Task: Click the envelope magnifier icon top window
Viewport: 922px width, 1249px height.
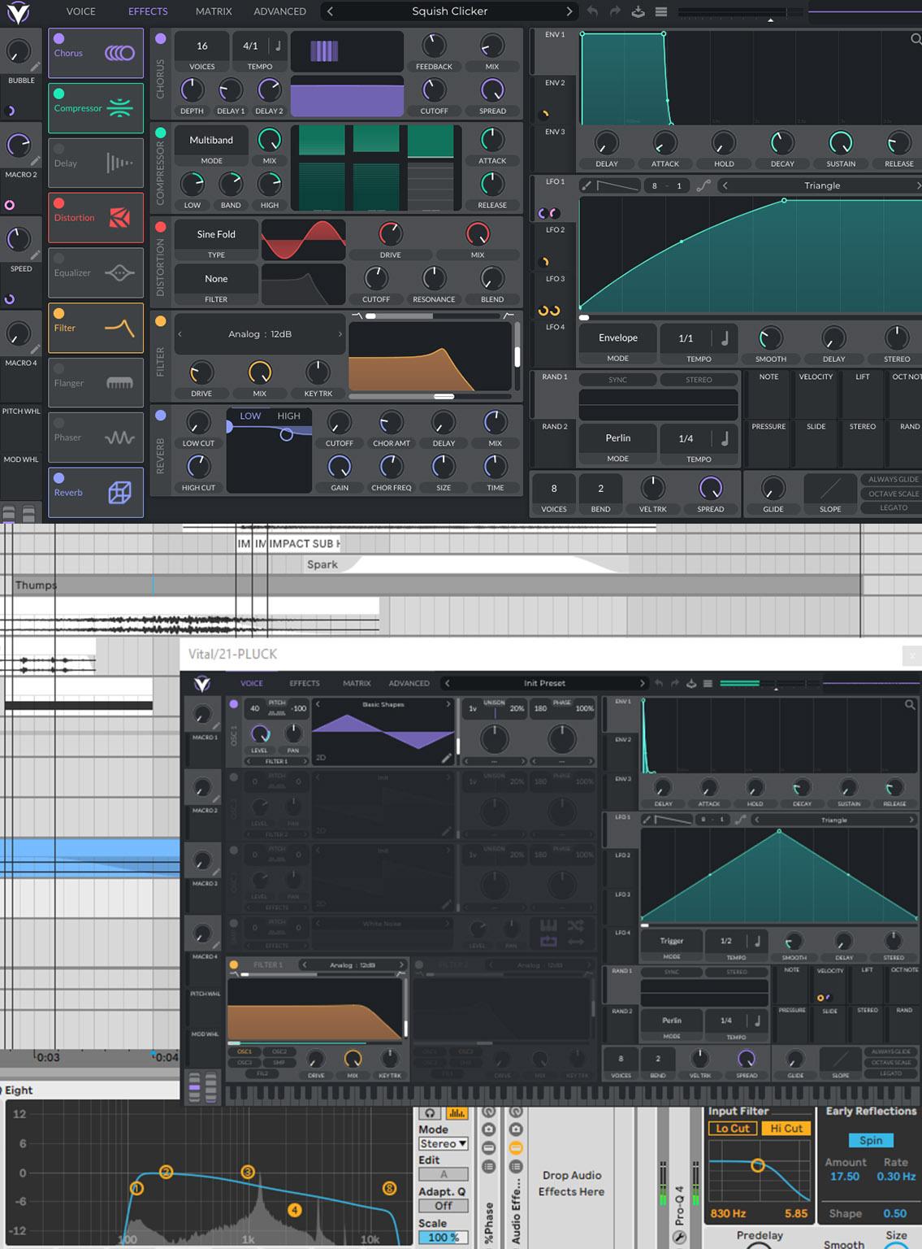Action: click(916, 38)
